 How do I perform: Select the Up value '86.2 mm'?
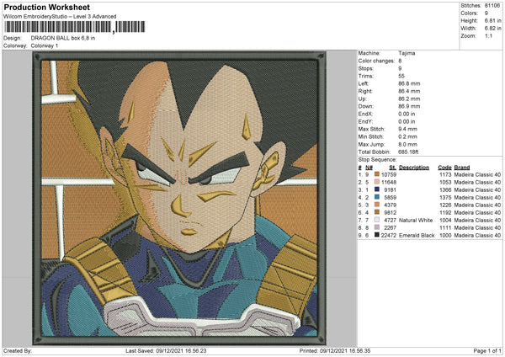(x=409, y=99)
